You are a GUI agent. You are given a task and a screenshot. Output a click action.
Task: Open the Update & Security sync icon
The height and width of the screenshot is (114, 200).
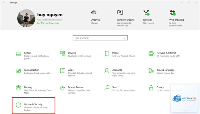(x=18, y=105)
